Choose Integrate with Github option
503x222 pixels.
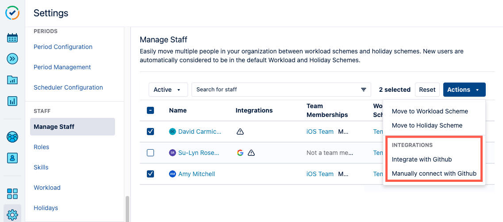(x=422, y=159)
